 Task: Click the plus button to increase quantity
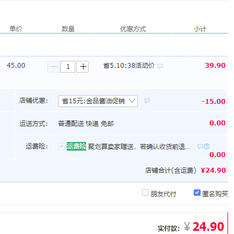click(x=83, y=67)
